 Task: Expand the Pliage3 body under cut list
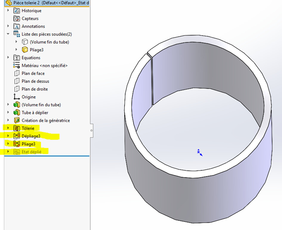(x=16, y=50)
